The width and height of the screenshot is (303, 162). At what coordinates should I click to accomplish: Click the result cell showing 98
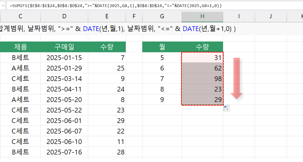(x=202, y=79)
